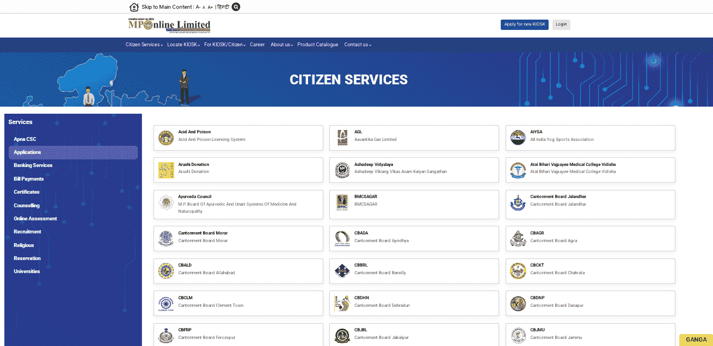Decrease font size with A-
Viewport: 713px width, 346px height.
click(198, 8)
